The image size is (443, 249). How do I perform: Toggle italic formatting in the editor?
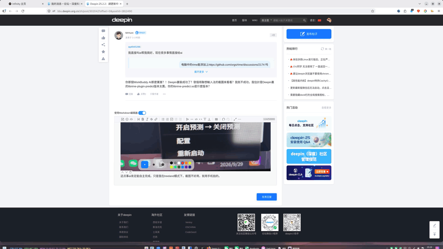click(147, 119)
